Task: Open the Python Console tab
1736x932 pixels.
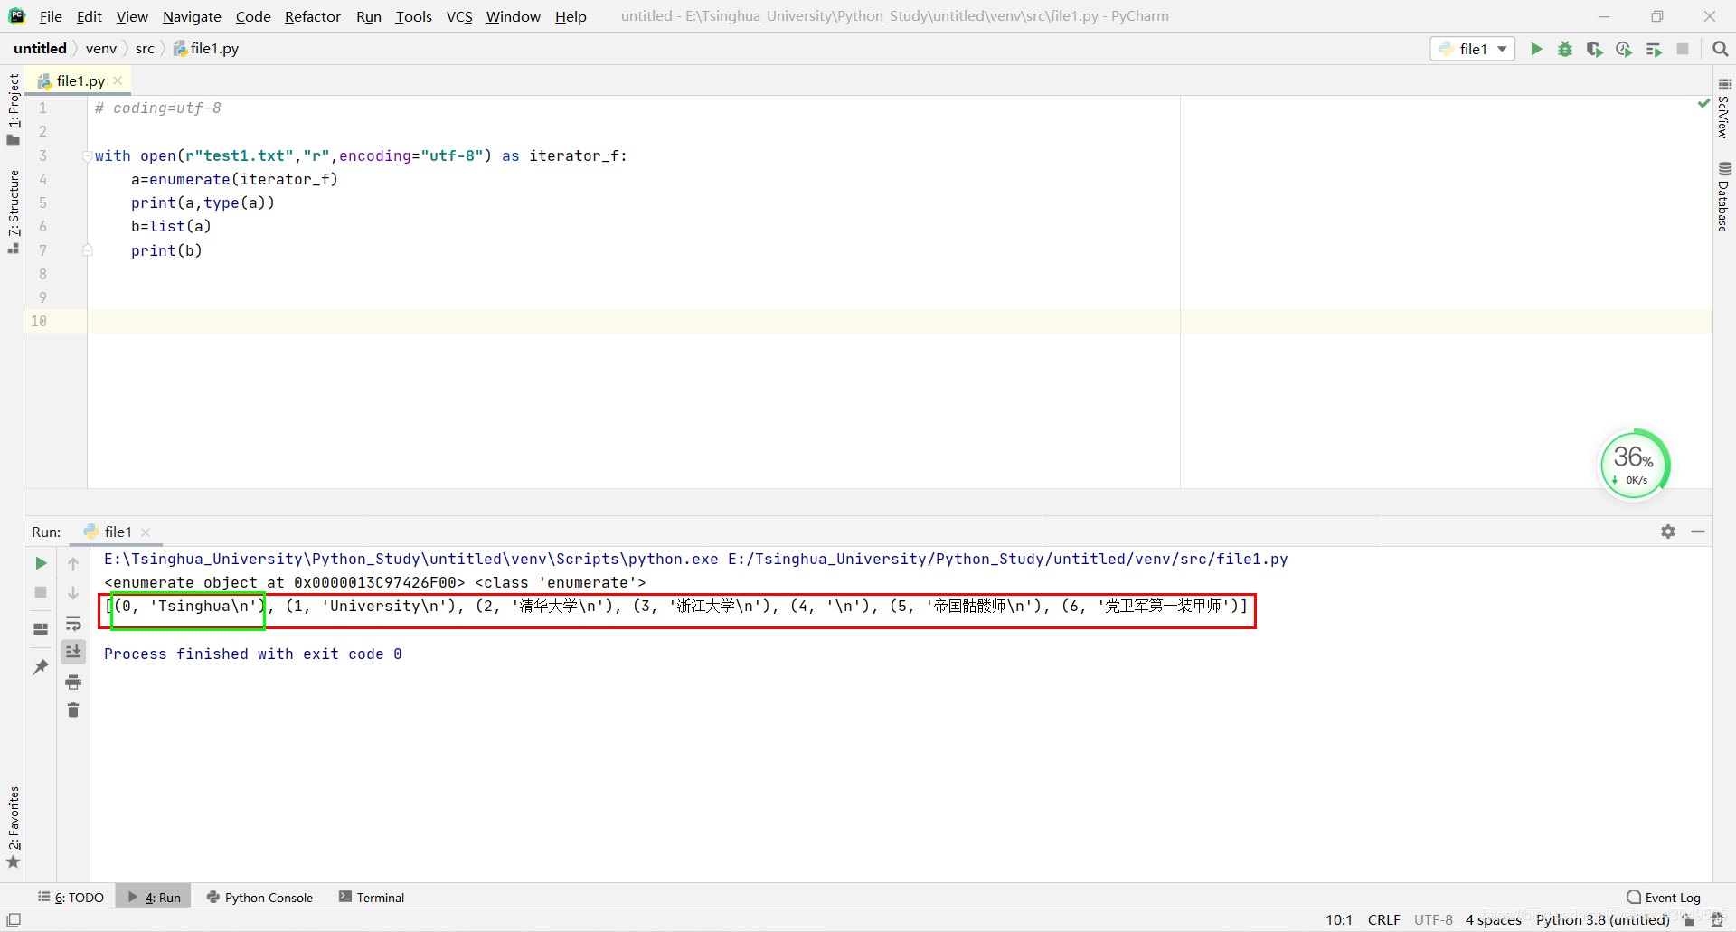Action: click(259, 898)
